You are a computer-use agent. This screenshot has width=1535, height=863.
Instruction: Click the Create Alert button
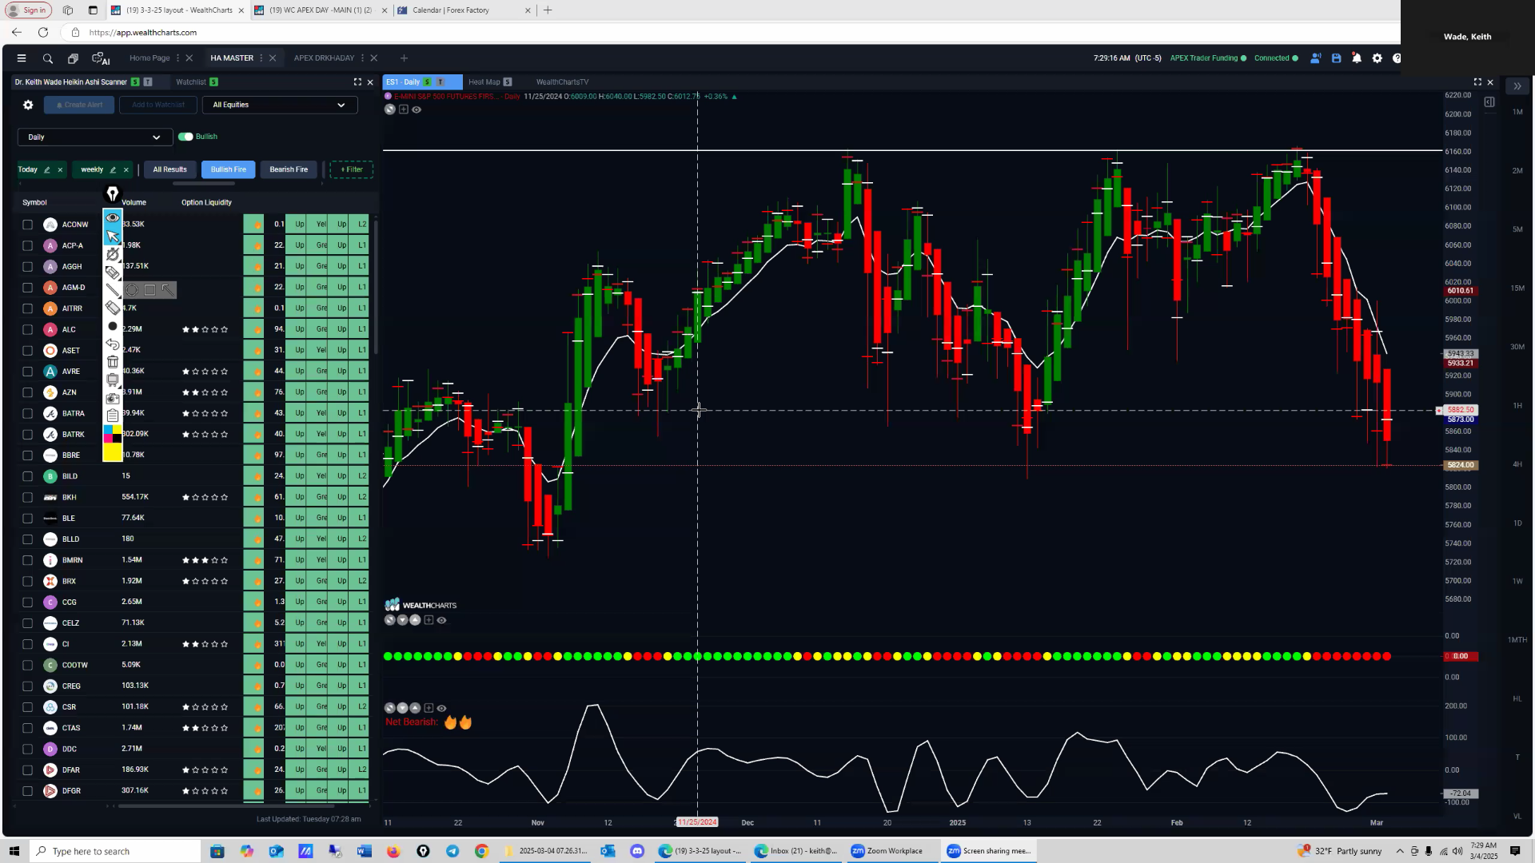pyautogui.click(x=80, y=105)
